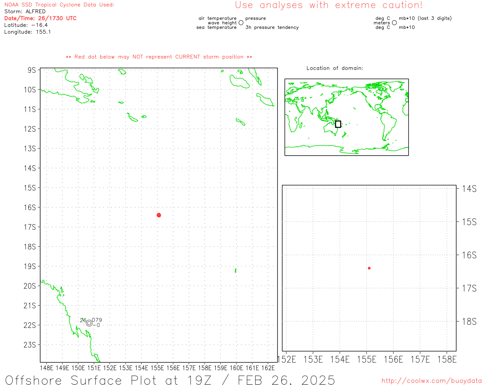The image size is (482, 385).
Task: Click the '3h pressure tendency' legend label
Action: [x=272, y=27]
